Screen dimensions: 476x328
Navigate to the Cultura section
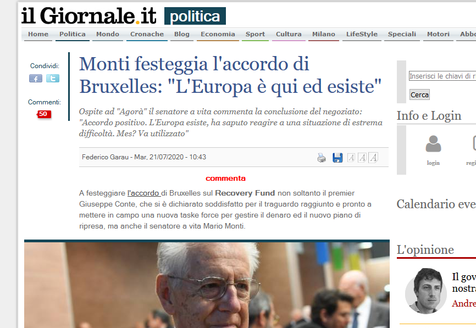pyautogui.click(x=289, y=34)
